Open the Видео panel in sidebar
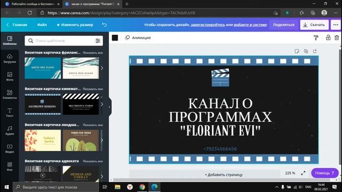This screenshot has width=342, height=192. (10, 148)
